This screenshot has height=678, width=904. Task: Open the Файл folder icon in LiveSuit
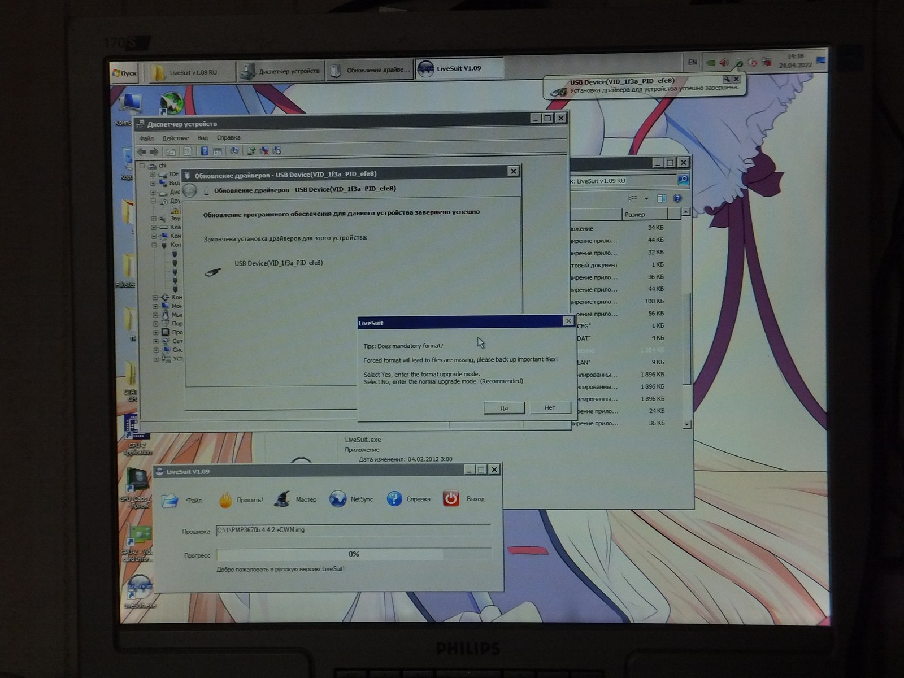170,500
